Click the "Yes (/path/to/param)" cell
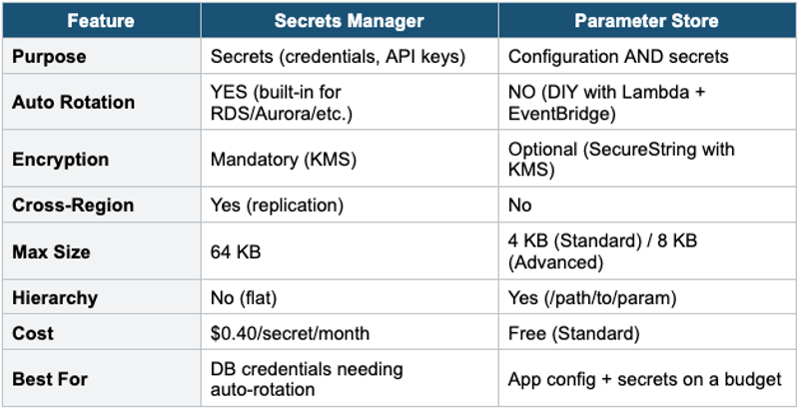This screenshot has width=799, height=409. [x=591, y=298]
